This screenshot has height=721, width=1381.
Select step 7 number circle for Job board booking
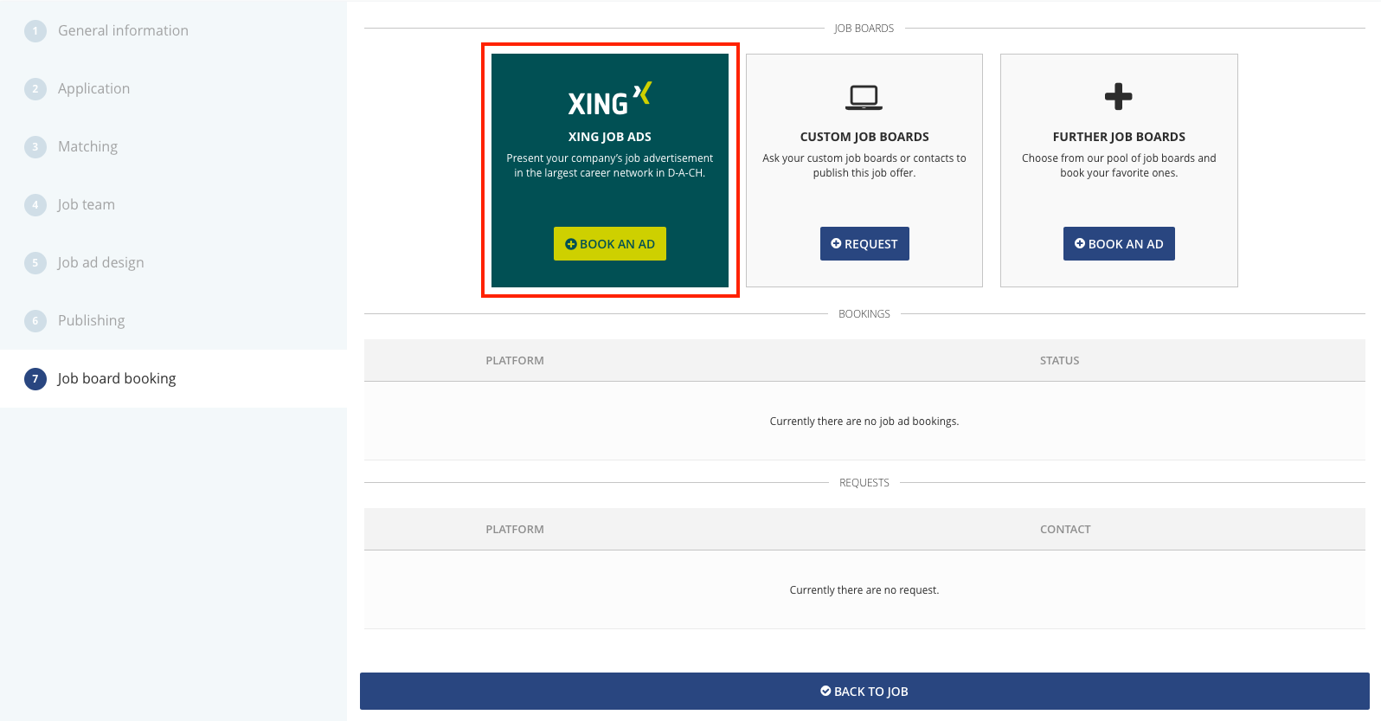click(35, 379)
